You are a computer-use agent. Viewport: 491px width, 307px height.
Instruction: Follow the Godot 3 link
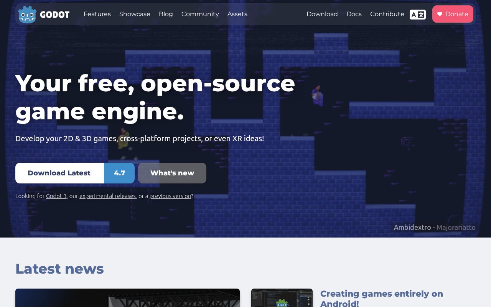pyautogui.click(x=56, y=196)
